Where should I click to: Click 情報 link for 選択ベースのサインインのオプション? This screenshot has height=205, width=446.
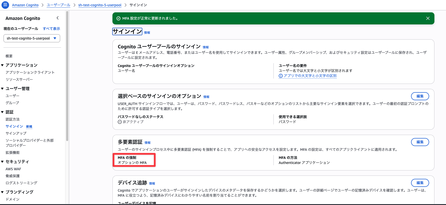[206, 97]
